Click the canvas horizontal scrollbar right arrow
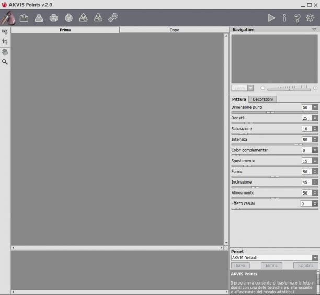 [221, 248]
